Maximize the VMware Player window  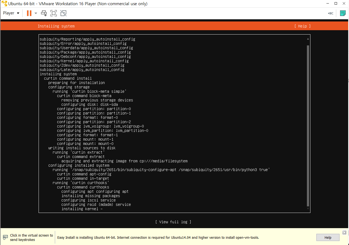336,4
